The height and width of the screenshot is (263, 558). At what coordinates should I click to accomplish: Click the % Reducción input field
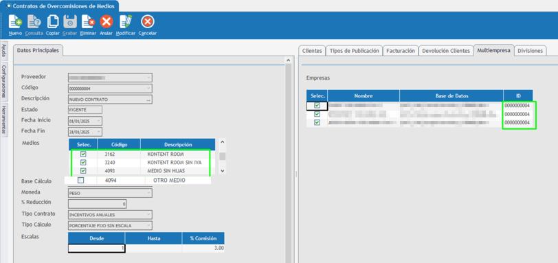(97, 205)
